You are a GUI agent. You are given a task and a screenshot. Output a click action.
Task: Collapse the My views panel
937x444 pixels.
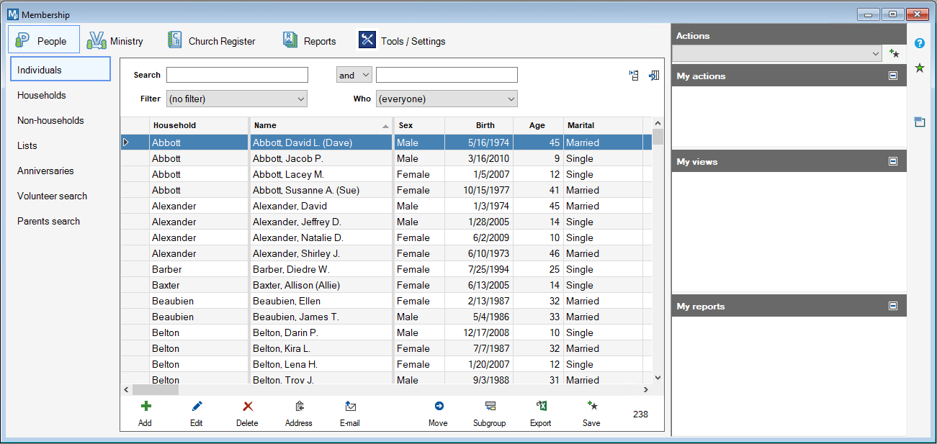tap(893, 161)
